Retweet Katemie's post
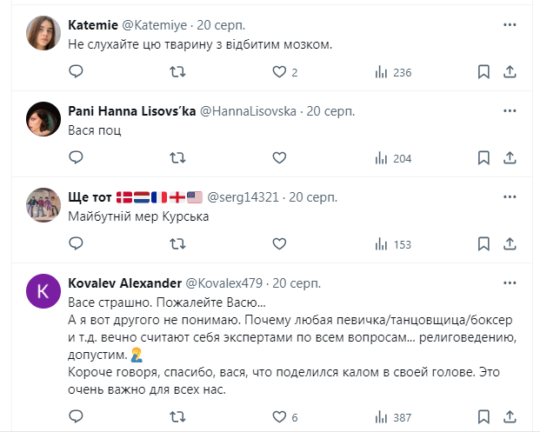The image size is (540, 432). (177, 72)
